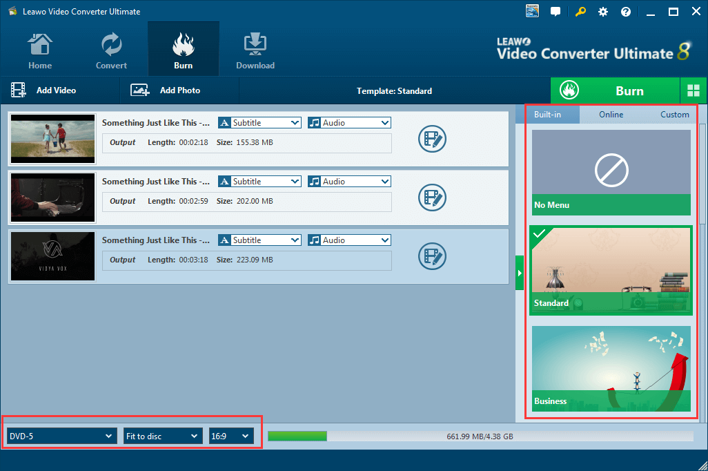This screenshot has width=708, height=471.
Task: Select the Burn module tab
Action: [184, 50]
